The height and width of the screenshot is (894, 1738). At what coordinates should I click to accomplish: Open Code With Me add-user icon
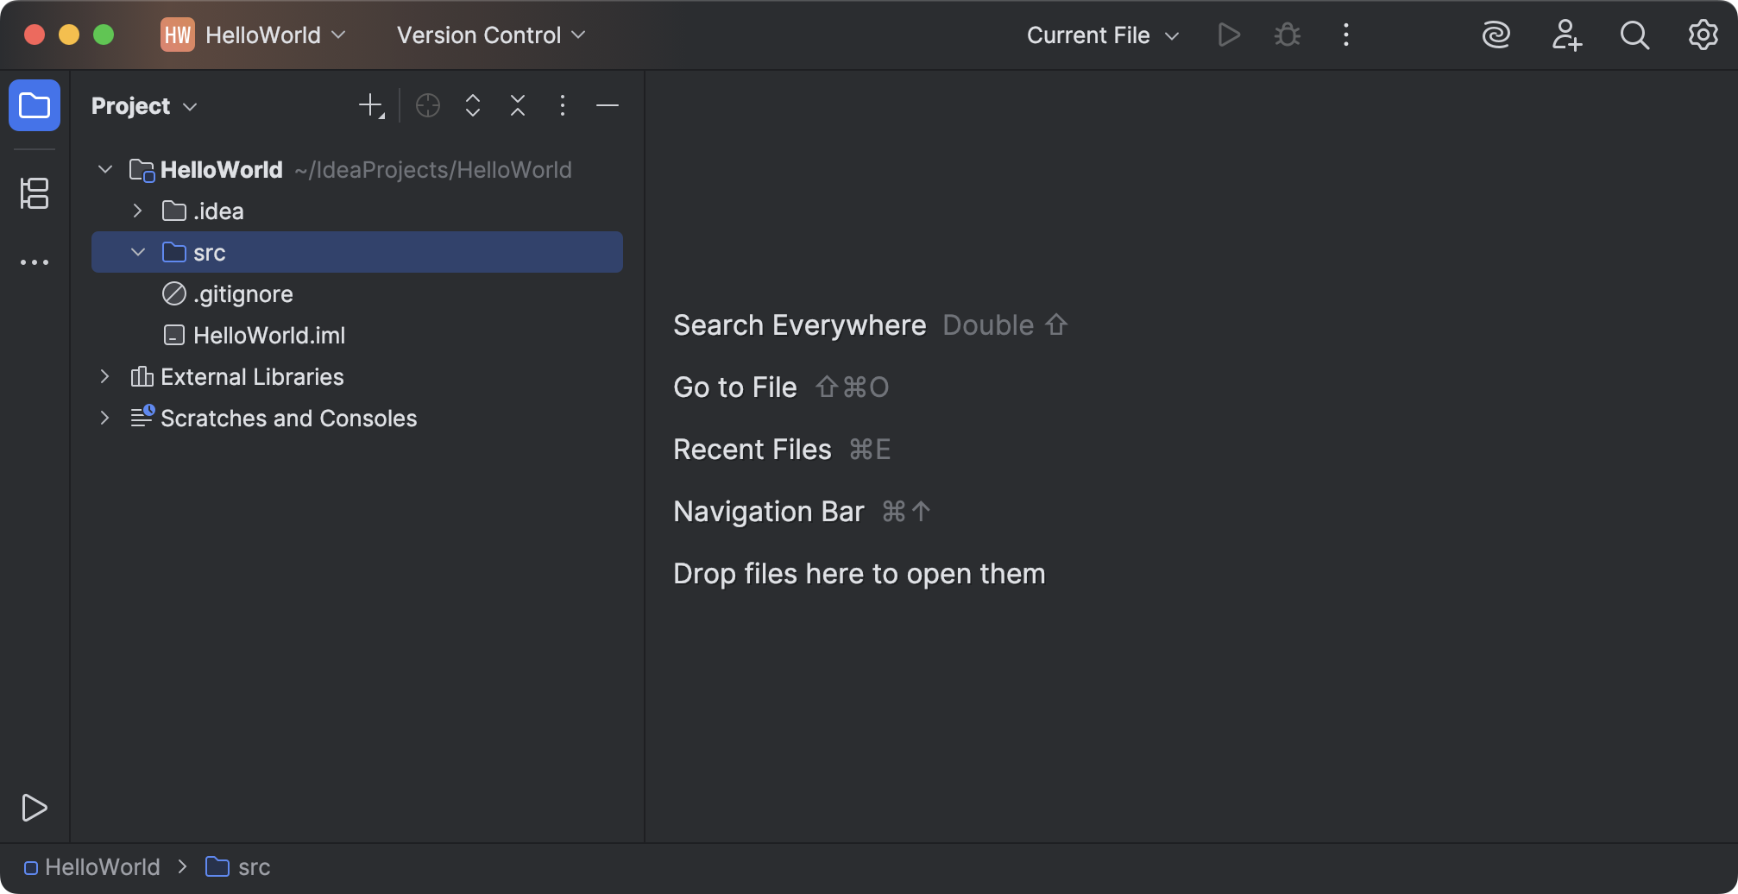(1565, 35)
